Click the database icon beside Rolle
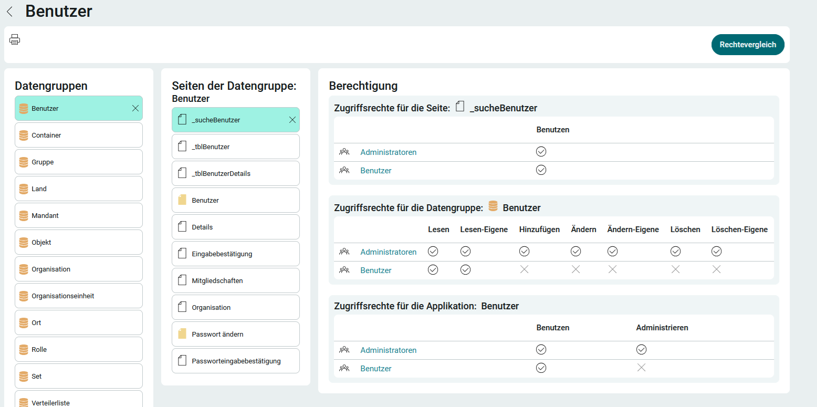Screen dimensions: 817x407 point(23,349)
